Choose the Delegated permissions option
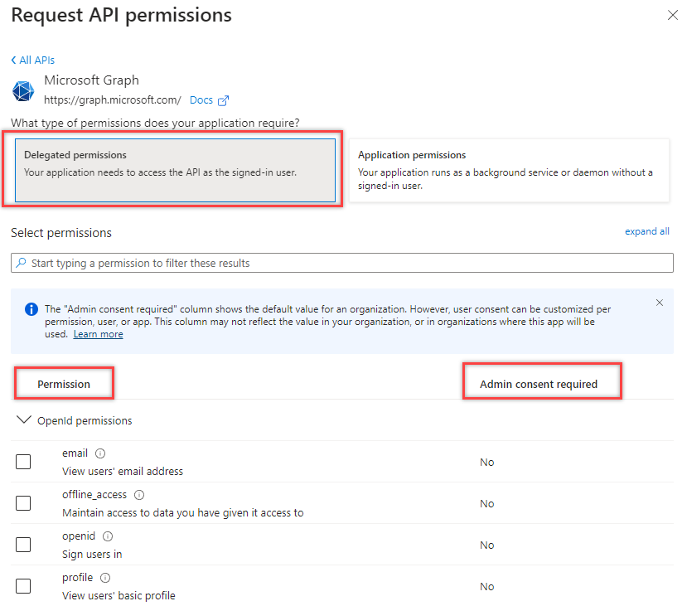Image resolution: width=687 pixels, height=606 pixels. point(176,171)
